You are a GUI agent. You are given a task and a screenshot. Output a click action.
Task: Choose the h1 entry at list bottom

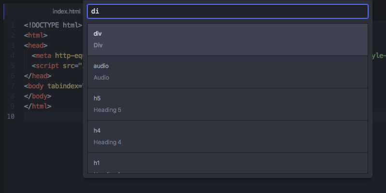(227, 164)
